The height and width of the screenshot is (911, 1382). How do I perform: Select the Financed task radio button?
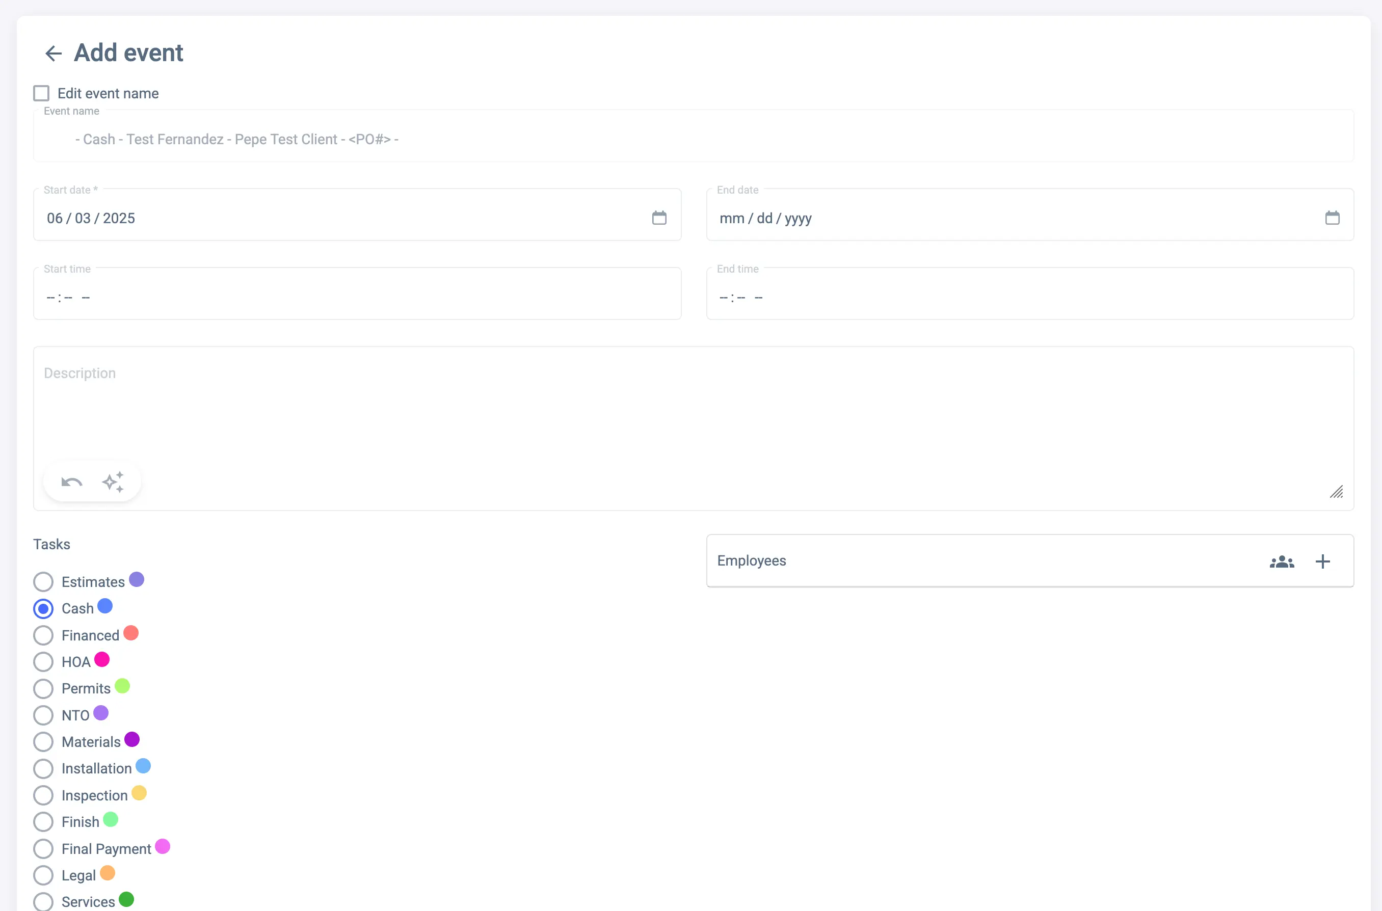tap(43, 635)
